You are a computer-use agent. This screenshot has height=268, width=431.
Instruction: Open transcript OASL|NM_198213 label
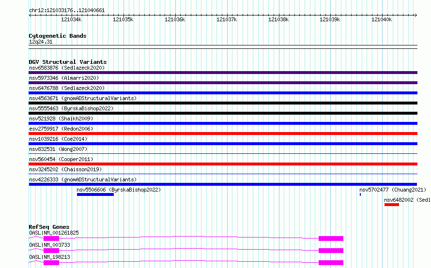(x=49, y=257)
